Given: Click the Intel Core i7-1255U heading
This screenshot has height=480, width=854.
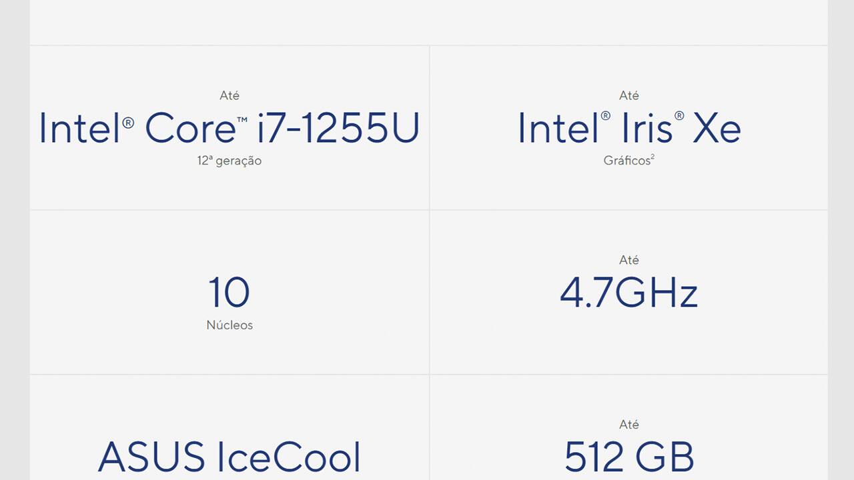Looking at the screenshot, I should tap(230, 127).
